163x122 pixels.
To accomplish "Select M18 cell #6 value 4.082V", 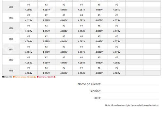I will pos(117,73).
